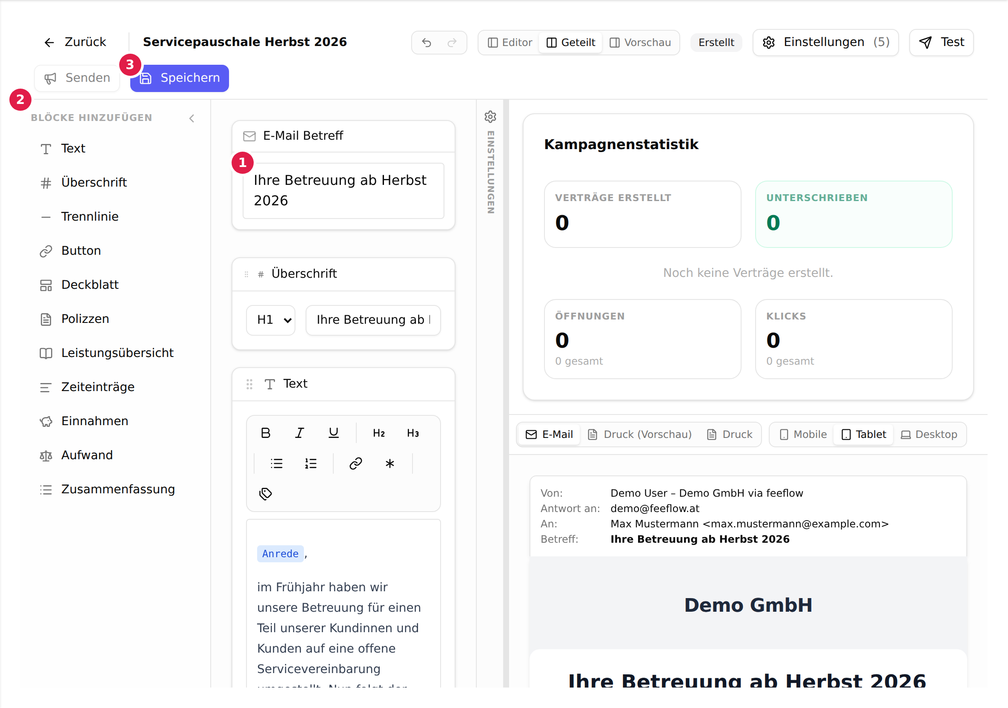Apply H2 heading style in text toolbar
1008x708 pixels.
click(x=378, y=433)
